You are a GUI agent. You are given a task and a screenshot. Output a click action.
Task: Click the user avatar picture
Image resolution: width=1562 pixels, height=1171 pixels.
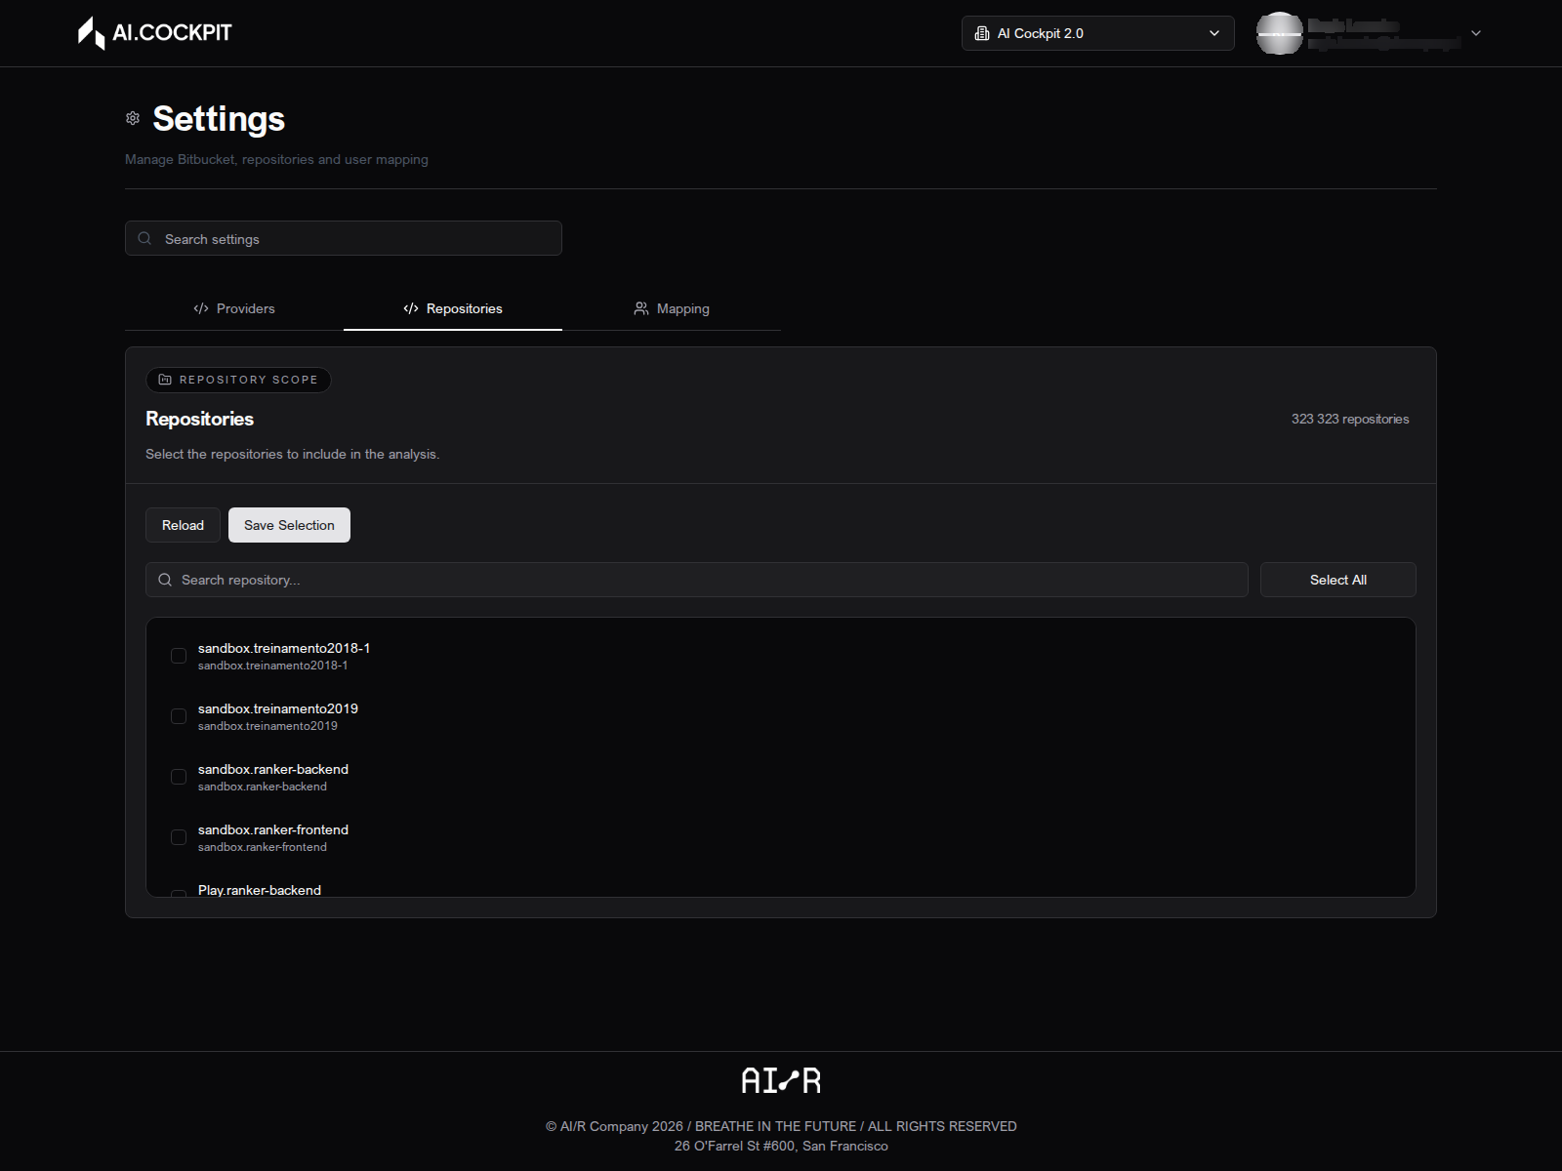coord(1279,33)
